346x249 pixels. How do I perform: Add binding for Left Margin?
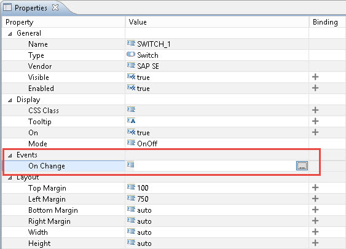point(315,199)
